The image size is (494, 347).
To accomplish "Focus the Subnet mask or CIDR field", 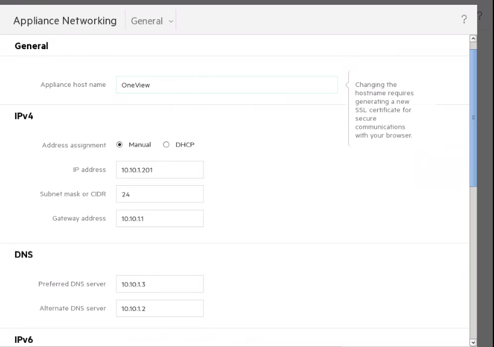I will 159,194.
